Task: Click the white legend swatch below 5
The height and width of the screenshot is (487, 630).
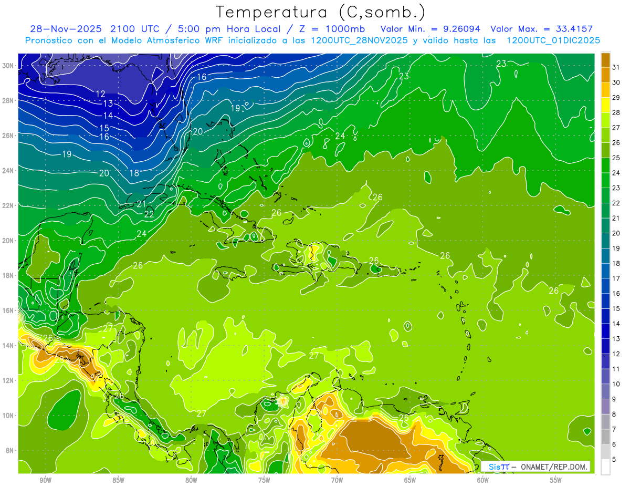Action: click(605, 467)
